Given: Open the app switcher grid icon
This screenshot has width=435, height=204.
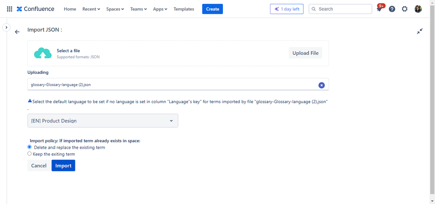Looking at the screenshot, I should coord(10,9).
